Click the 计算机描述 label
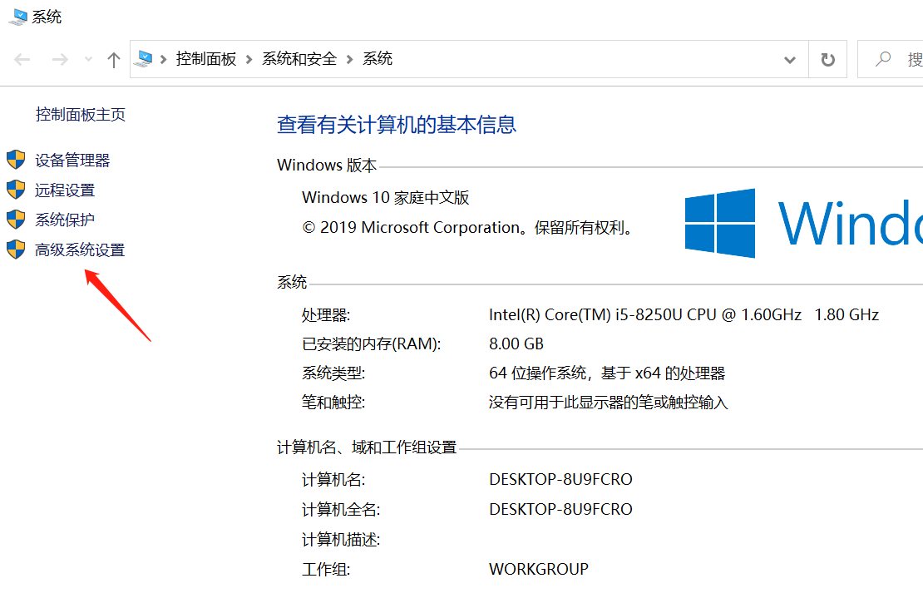Viewport: 923px width, 598px height. 342,540
